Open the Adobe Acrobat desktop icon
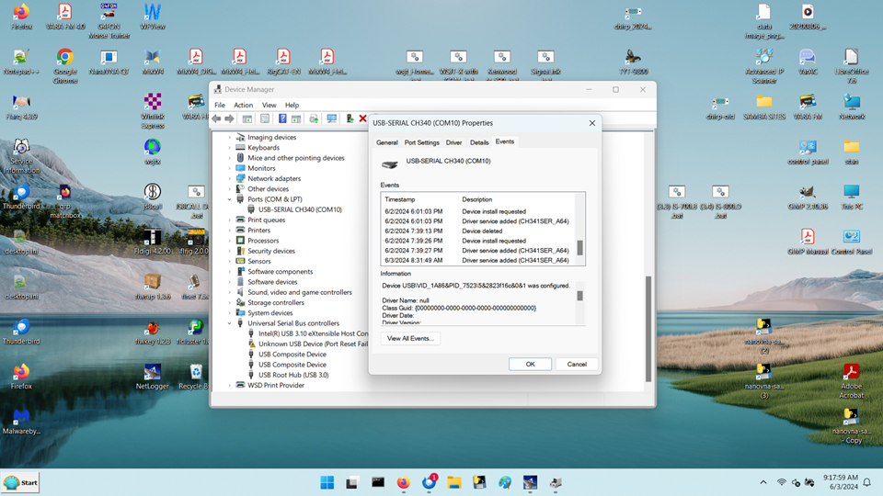Image resolution: width=883 pixels, height=496 pixels. pos(852,380)
